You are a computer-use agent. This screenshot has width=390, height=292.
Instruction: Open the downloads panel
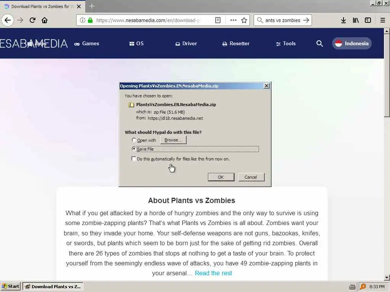(344, 20)
